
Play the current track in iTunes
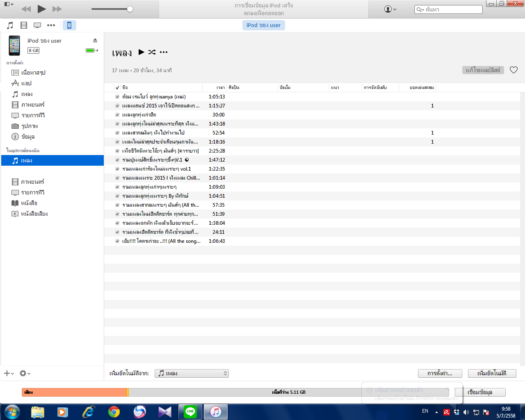[x=41, y=9]
